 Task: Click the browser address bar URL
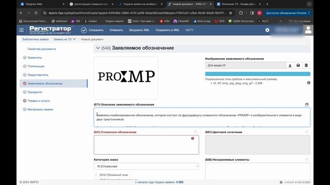pos(137,13)
